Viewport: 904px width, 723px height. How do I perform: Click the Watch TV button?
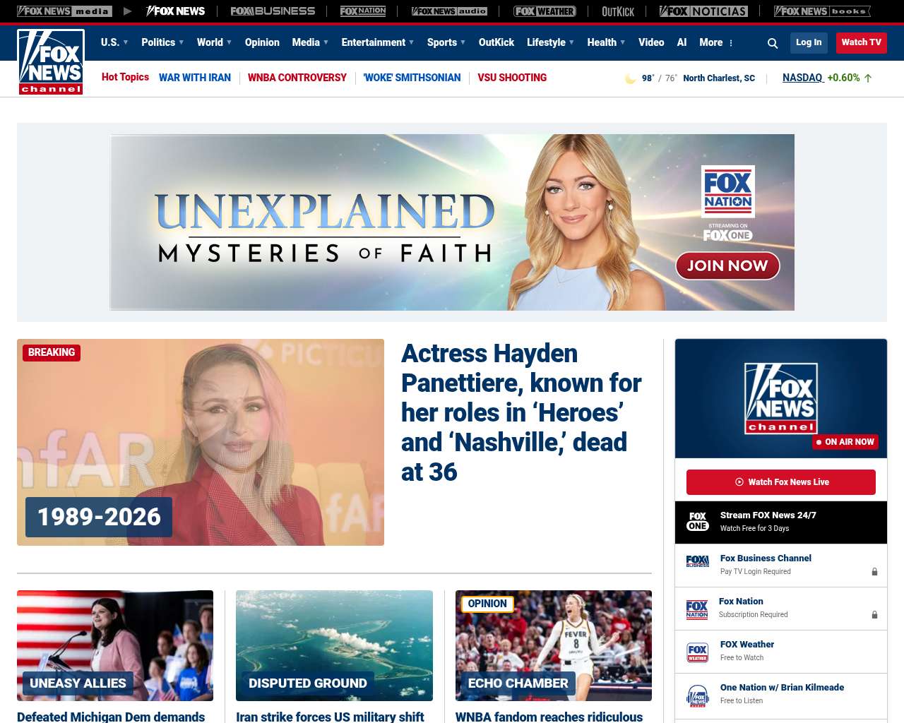862,42
